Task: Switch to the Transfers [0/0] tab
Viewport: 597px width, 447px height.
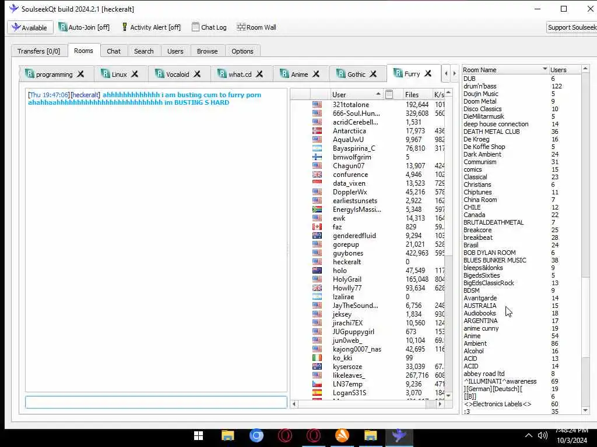Action: (x=38, y=51)
